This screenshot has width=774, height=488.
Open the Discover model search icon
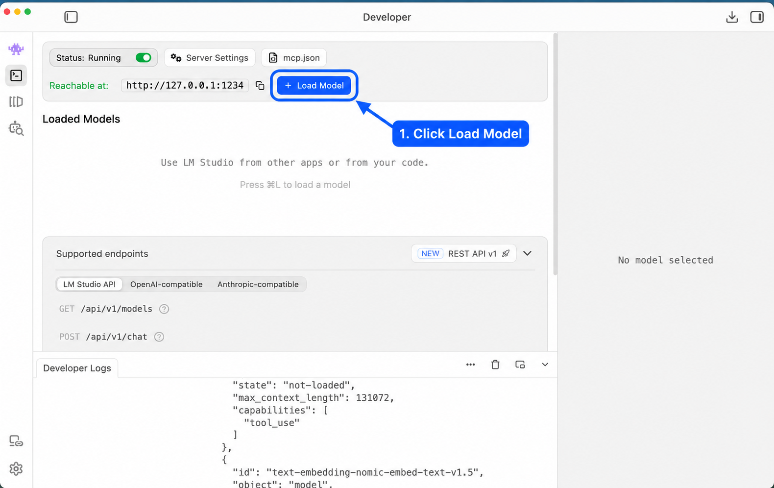coord(16,128)
